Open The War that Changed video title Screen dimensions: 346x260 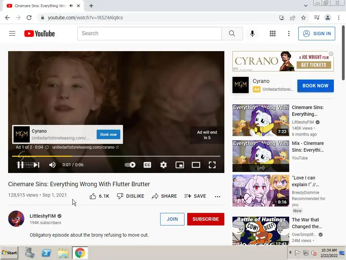[307, 223]
